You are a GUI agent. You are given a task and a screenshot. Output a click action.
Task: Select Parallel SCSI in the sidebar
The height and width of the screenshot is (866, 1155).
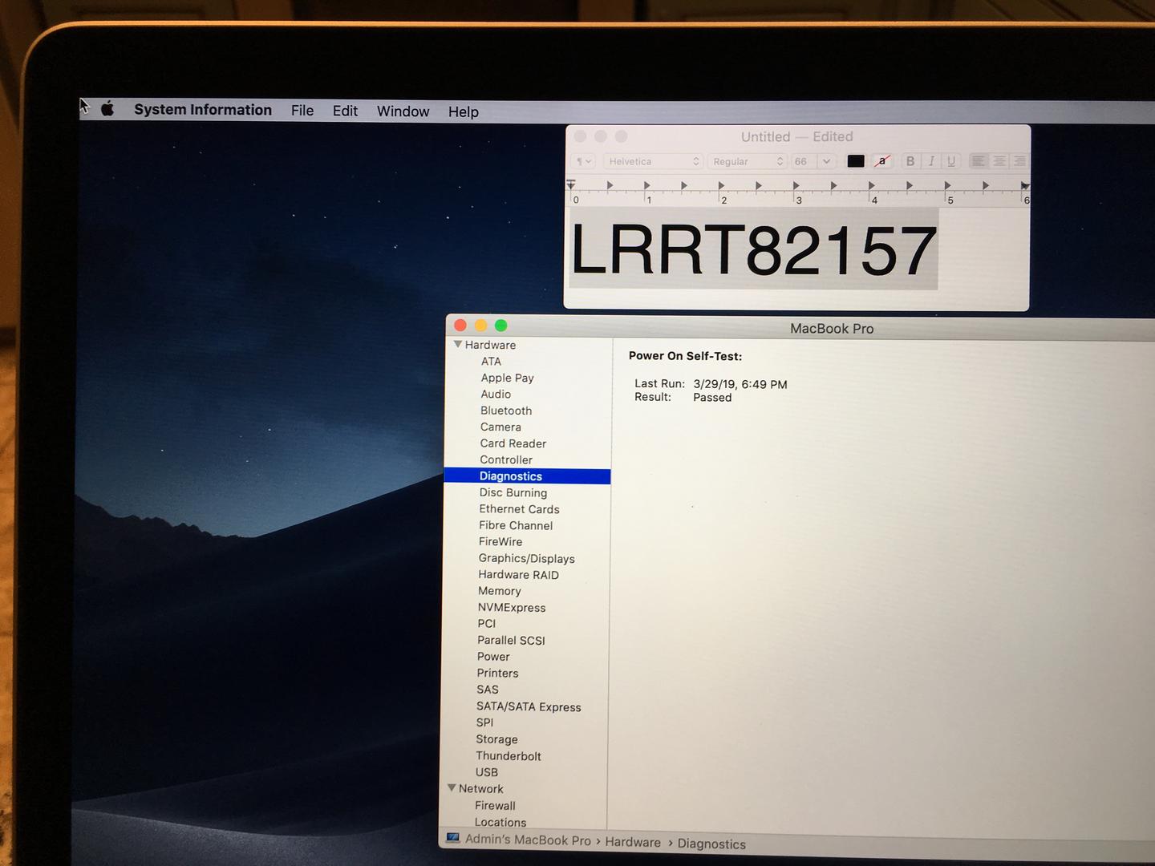tap(511, 641)
